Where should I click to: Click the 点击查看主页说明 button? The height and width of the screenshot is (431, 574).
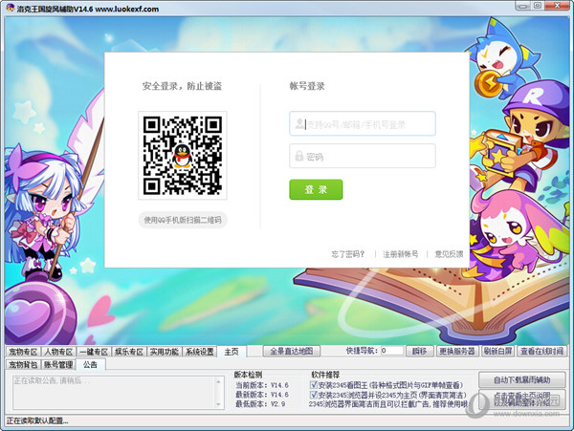522,399
